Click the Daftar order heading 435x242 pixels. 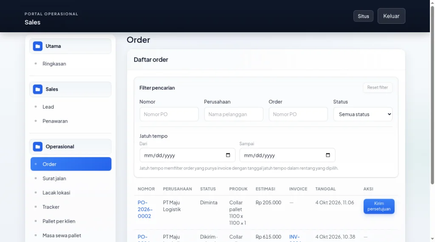coord(151,59)
